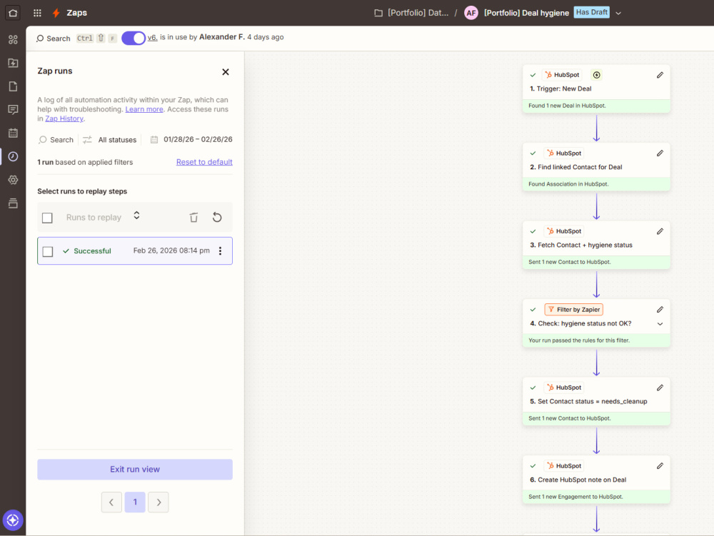Click the Has Draft badge
714x536 pixels.
(x=591, y=12)
